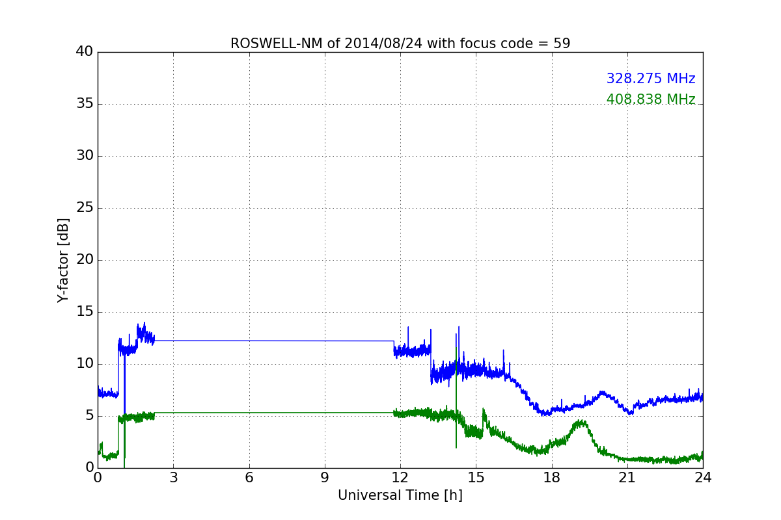Screen dimensions: 781x520
Task: Select the 328.275 MHz legend label
Action: (651, 79)
